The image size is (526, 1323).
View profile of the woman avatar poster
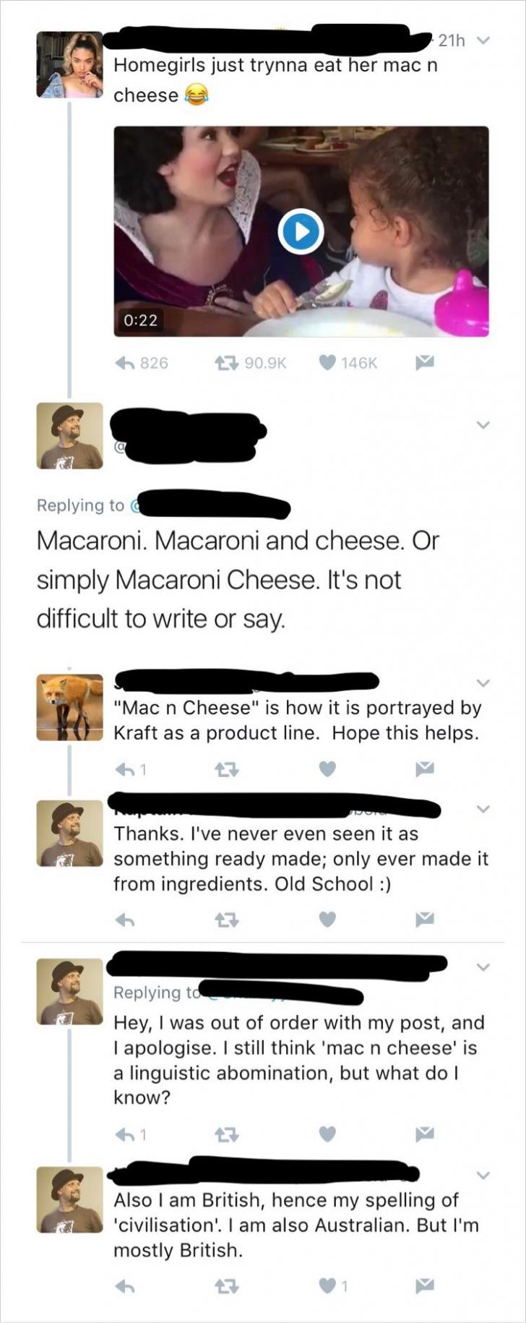point(69,64)
